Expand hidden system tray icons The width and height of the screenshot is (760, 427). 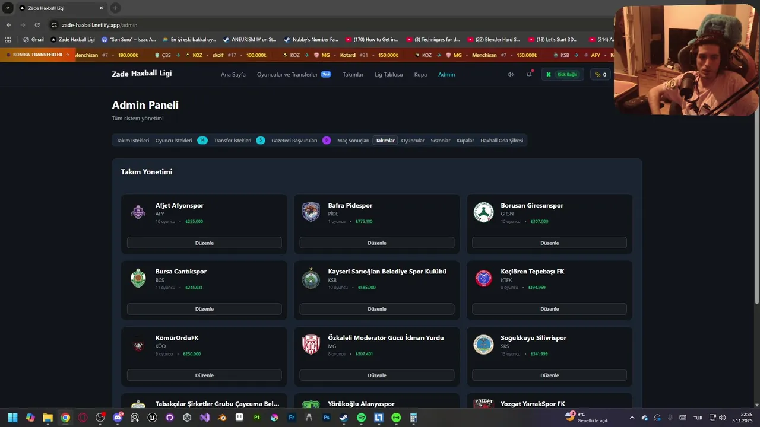[632, 418]
